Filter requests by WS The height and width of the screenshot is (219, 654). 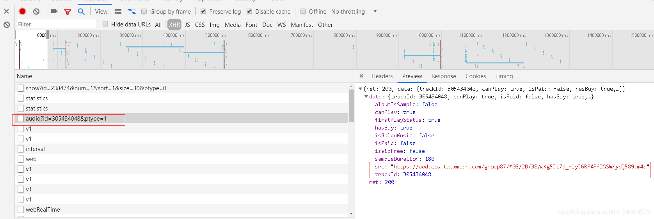coord(281,25)
